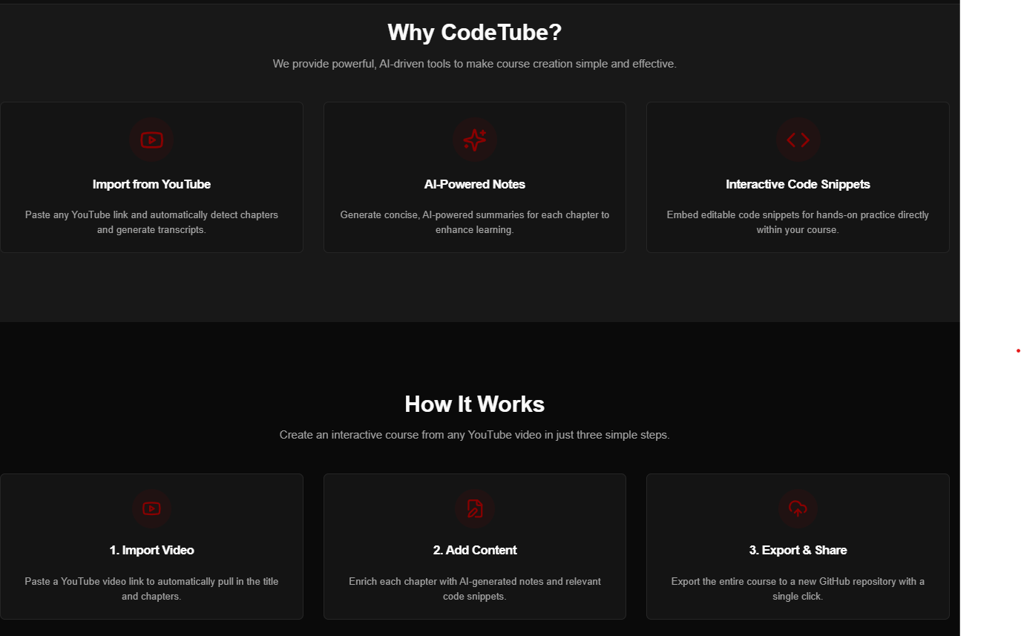Click the code brackets icon above Interactive Code Snippets
The image size is (1021, 636).
pyautogui.click(x=798, y=140)
